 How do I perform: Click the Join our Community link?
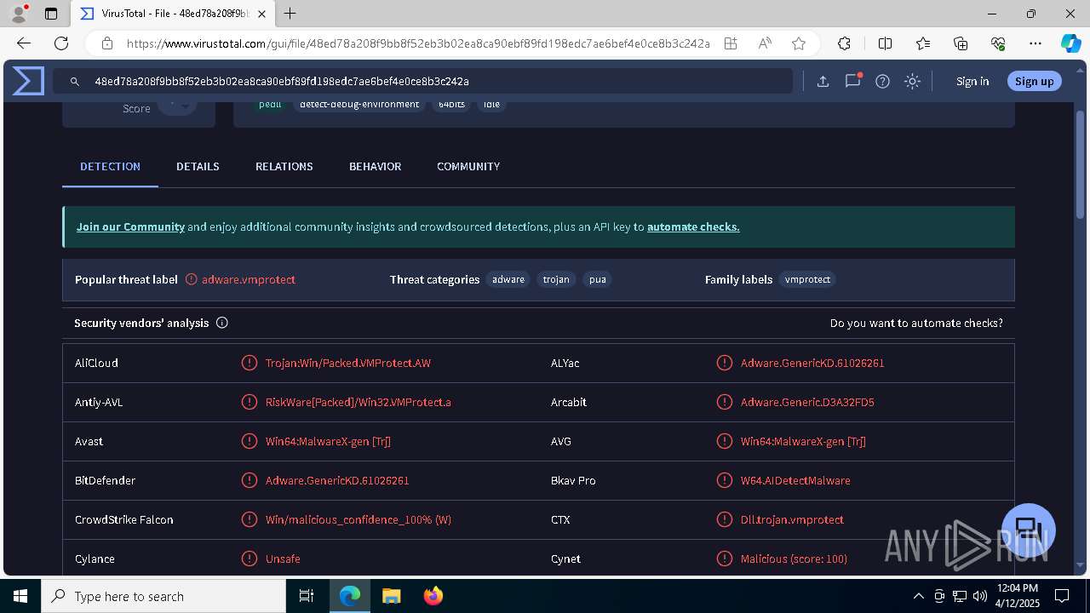click(130, 227)
